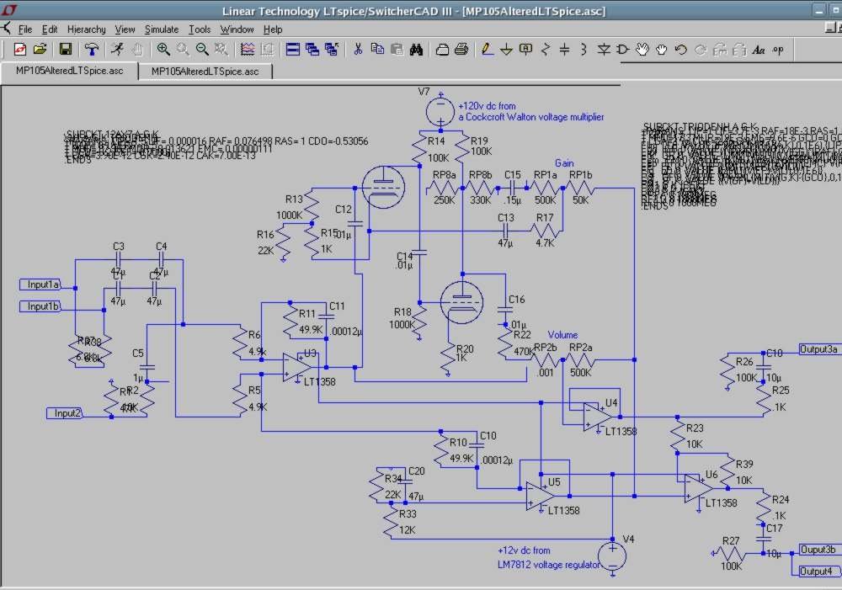842x590 pixels.
Task: Open the Simulate menu
Action: coord(162,29)
